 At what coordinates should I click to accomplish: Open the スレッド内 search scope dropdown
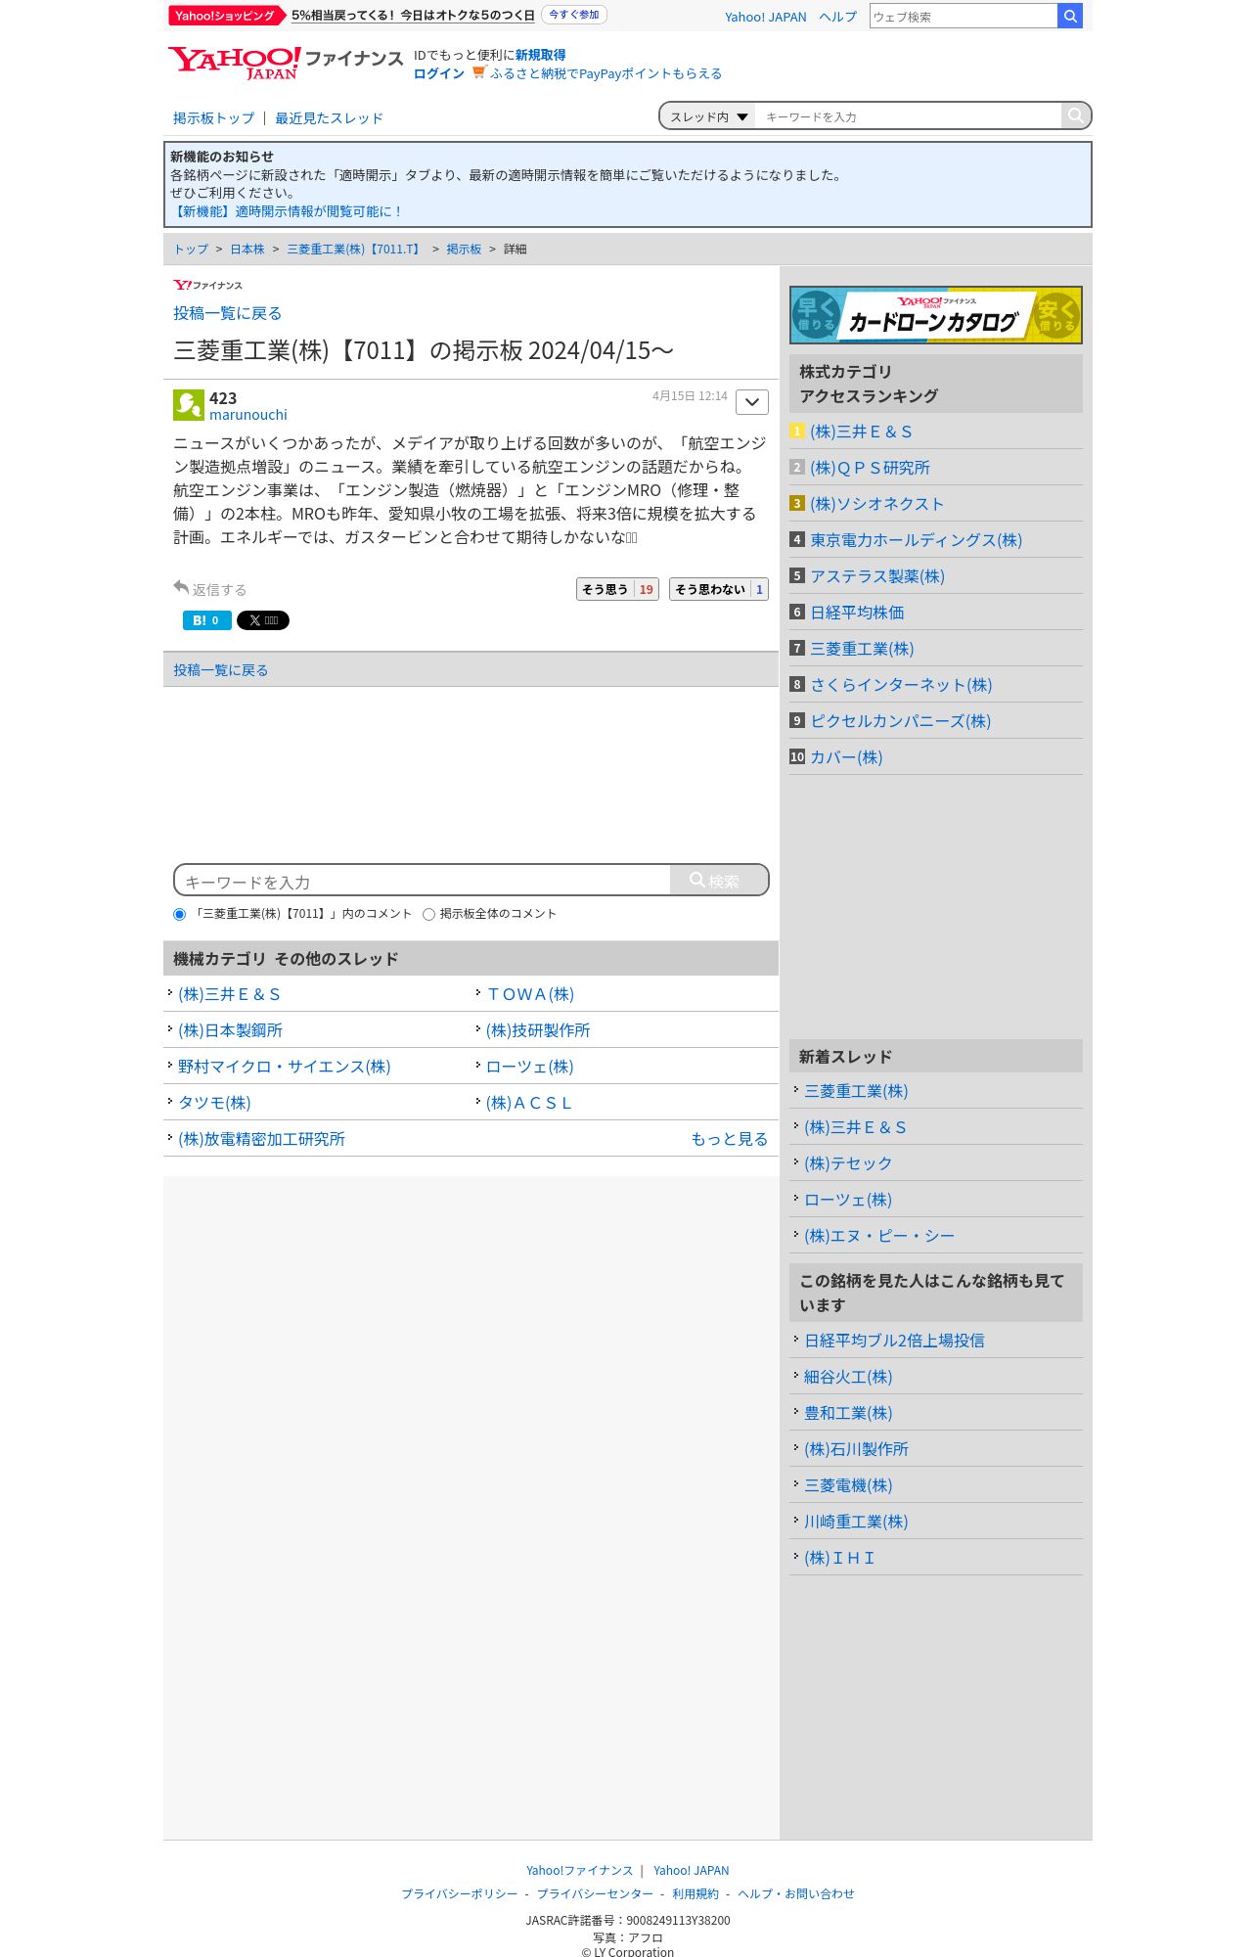click(x=708, y=116)
